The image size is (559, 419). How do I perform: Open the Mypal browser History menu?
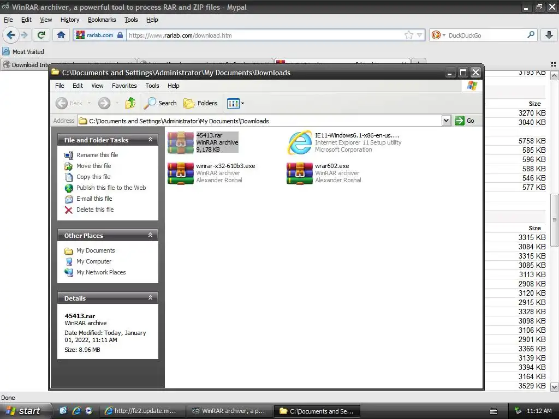(70, 20)
